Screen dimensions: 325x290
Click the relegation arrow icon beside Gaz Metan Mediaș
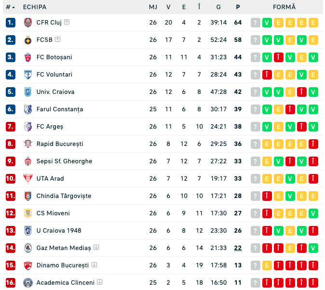[96, 248]
